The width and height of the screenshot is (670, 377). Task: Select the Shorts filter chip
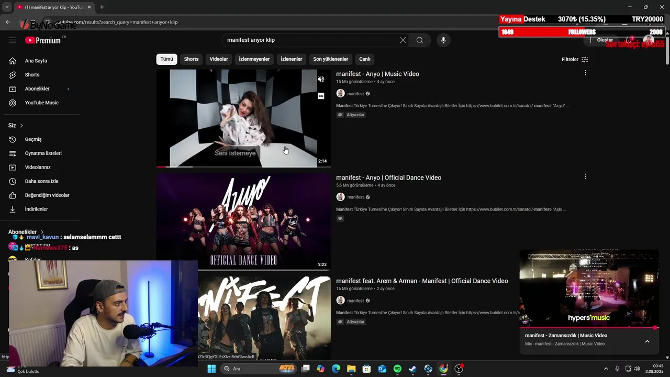tap(191, 59)
